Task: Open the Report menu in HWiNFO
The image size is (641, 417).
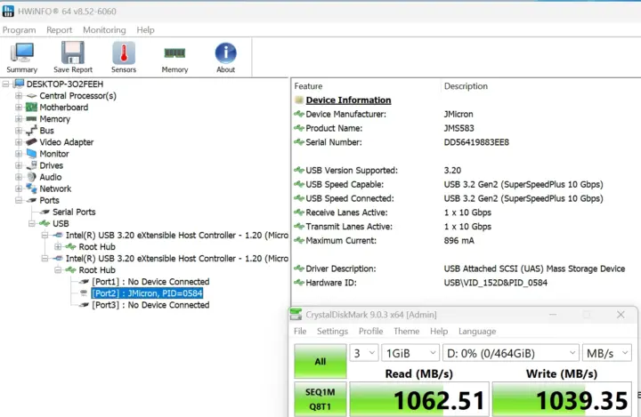Action: 60,30
